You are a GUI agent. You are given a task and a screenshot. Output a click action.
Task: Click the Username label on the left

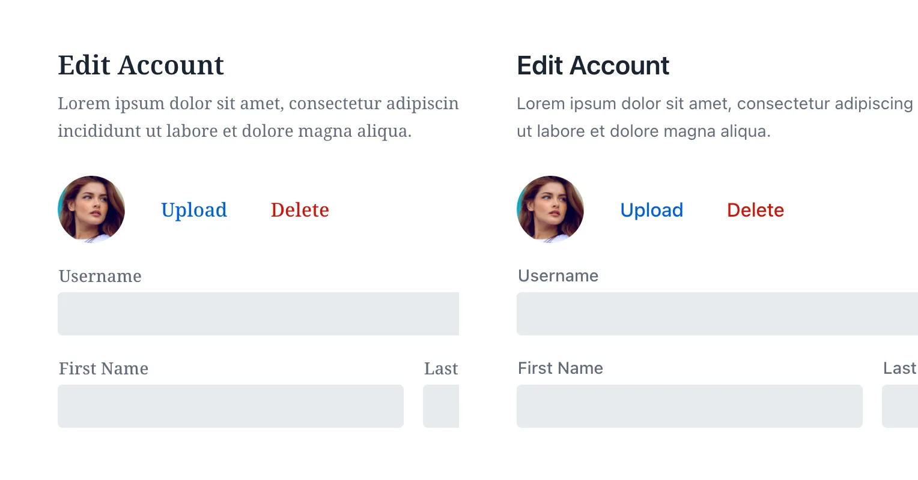100,276
